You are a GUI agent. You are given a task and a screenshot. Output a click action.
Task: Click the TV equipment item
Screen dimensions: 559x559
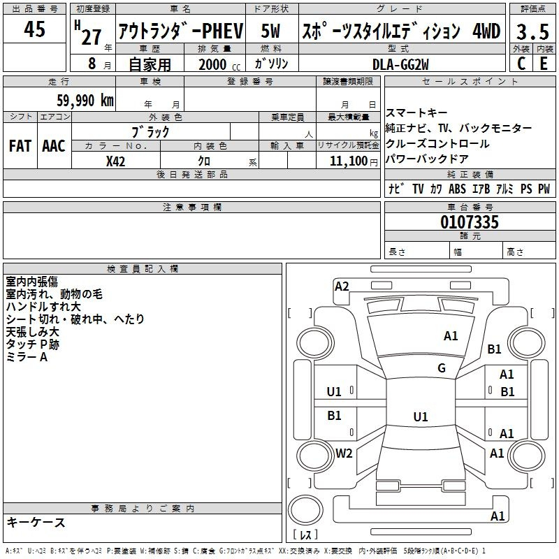tap(417, 189)
